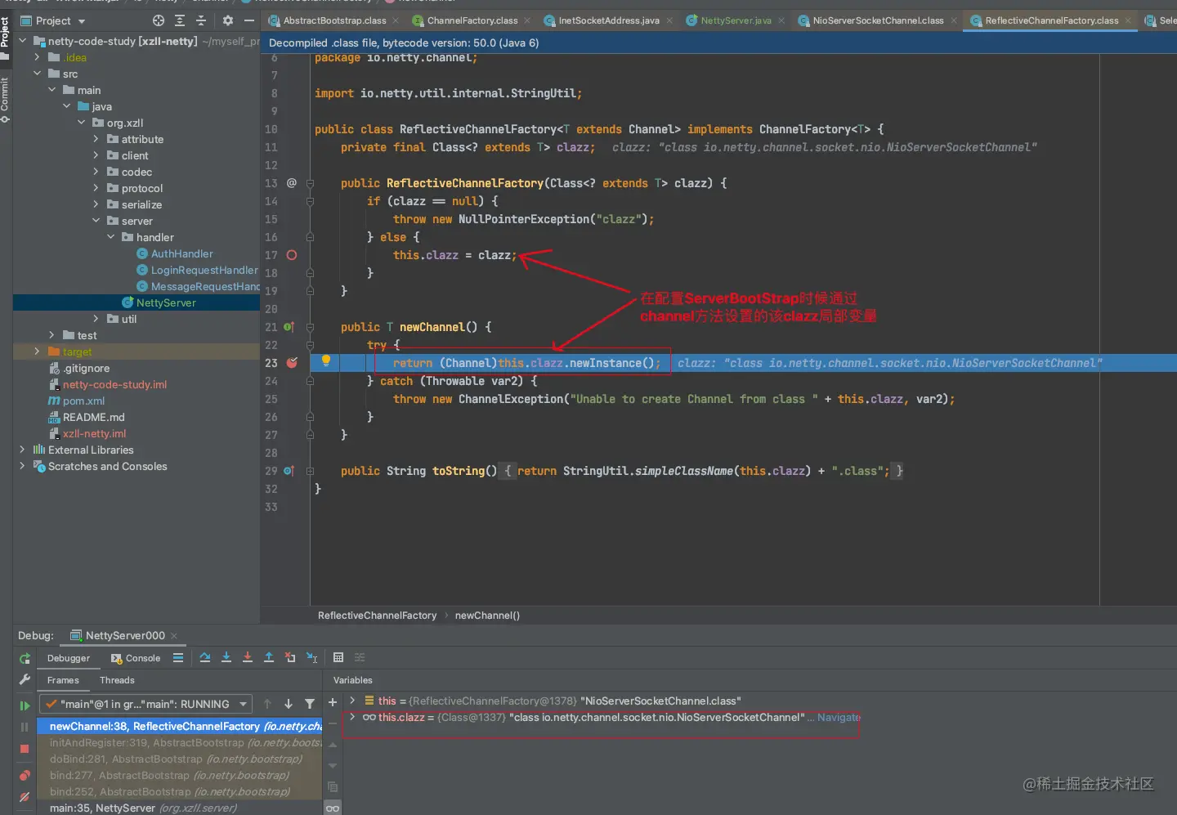Open pom.xml in the project tree
The image size is (1177, 815).
pyautogui.click(x=83, y=401)
